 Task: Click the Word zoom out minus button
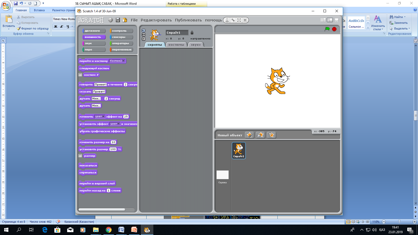click(x=384, y=222)
